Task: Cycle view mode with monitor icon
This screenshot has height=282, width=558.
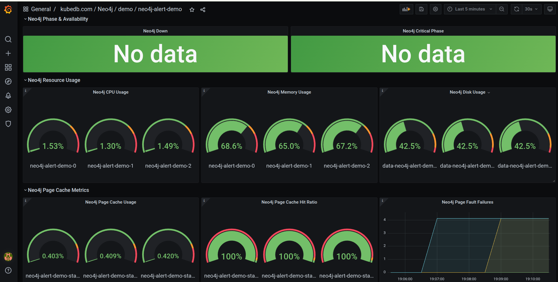Action: tap(550, 9)
